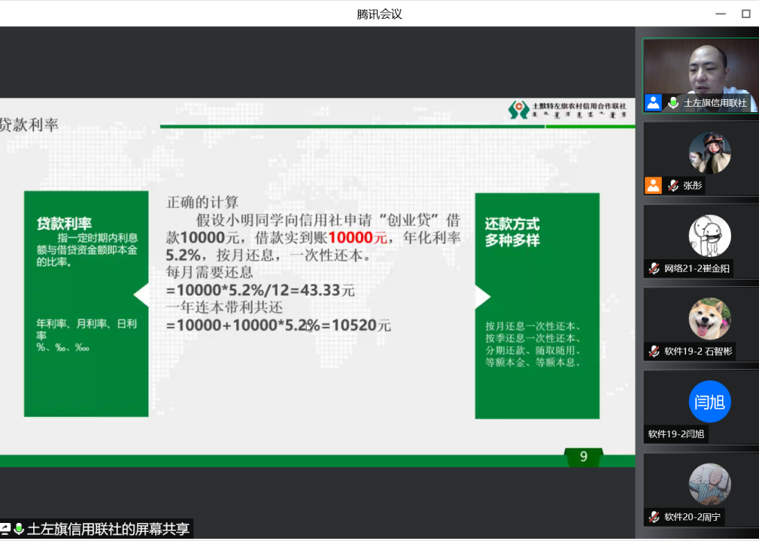Image resolution: width=759 pixels, height=541 pixels.
Task: Select 周宇's avatar thumbnail
Action: click(x=709, y=484)
